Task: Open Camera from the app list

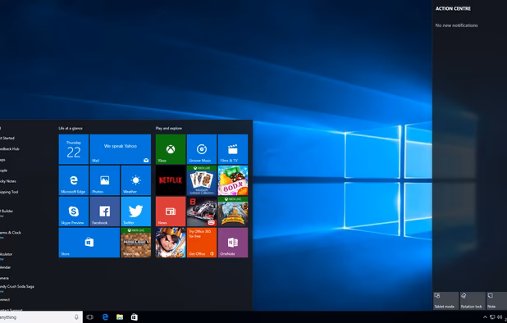Action: tap(5, 278)
